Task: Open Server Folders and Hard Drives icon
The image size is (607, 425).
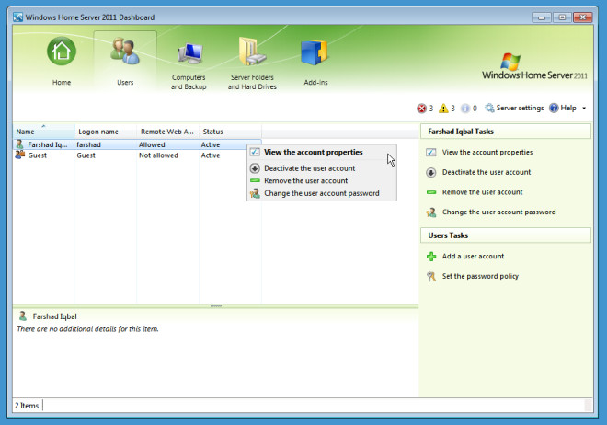Action: point(252,52)
